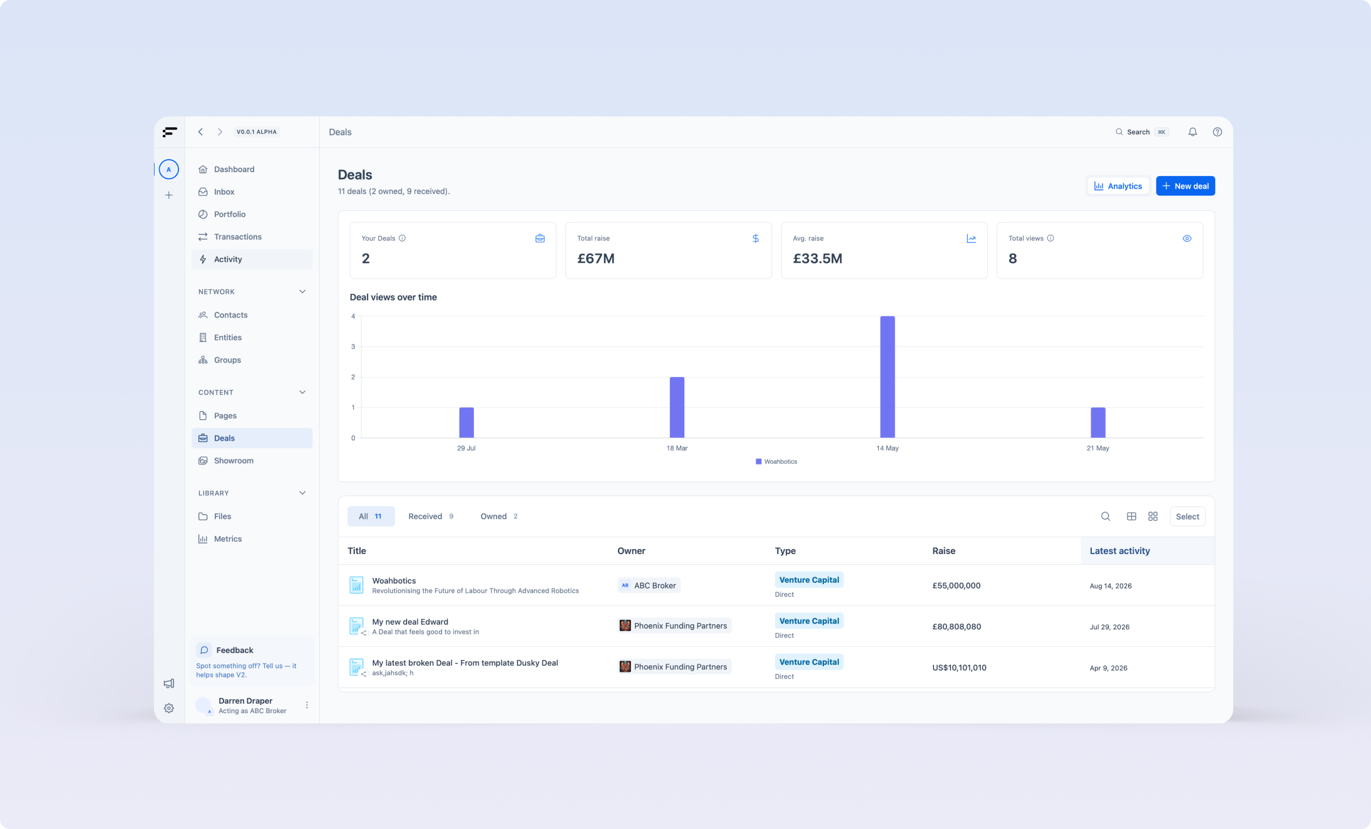Viewport: 1371px width, 829px height.
Task: Open Analytics button
Action: click(x=1118, y=186)
